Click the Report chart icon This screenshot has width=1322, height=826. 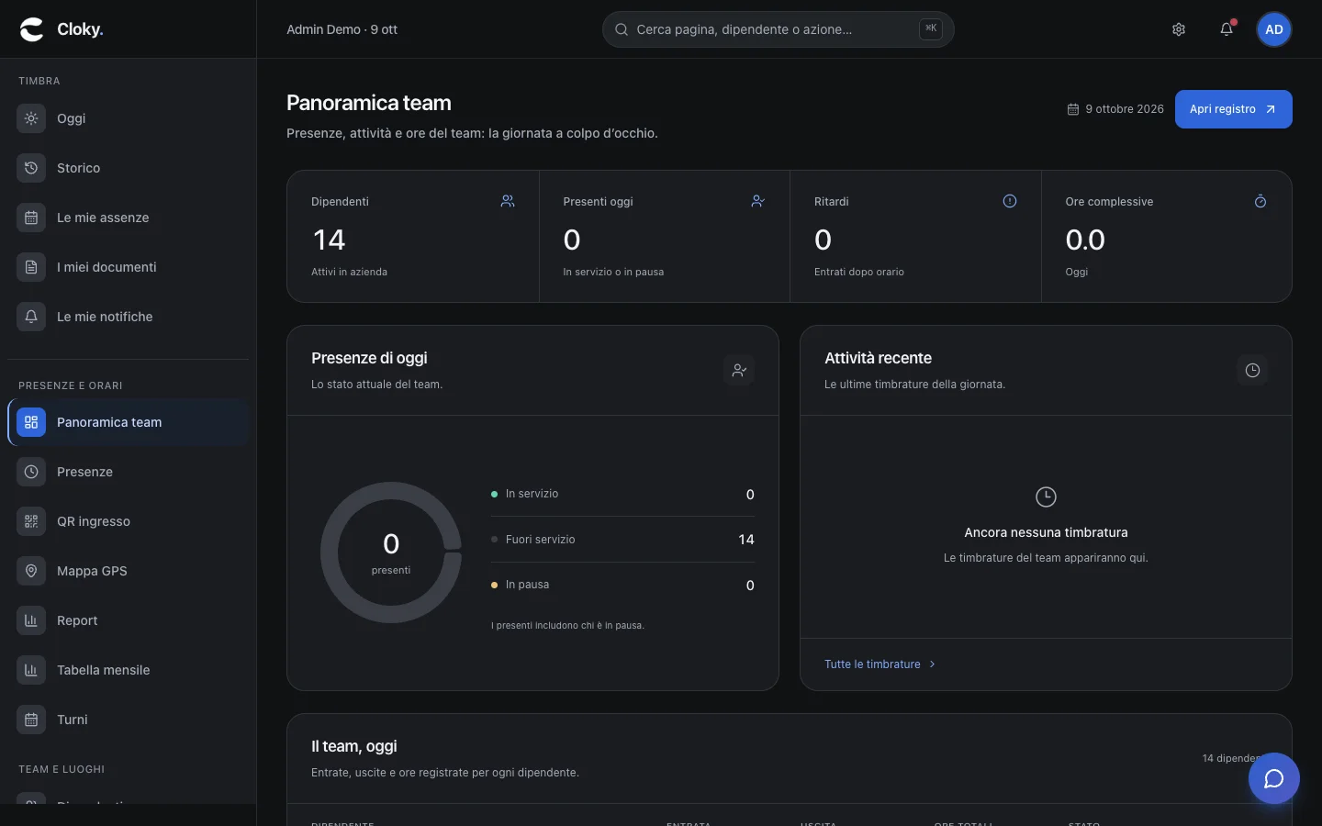31,620
